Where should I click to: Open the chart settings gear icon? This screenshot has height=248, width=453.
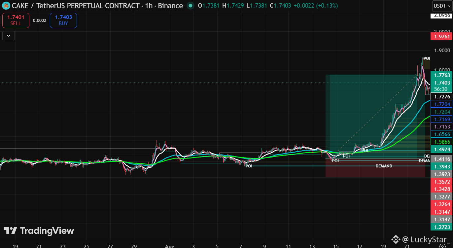coord(442,246)
